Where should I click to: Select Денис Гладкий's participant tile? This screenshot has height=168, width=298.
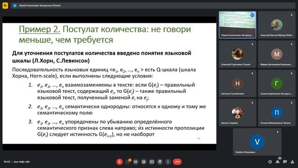[237, 112]
